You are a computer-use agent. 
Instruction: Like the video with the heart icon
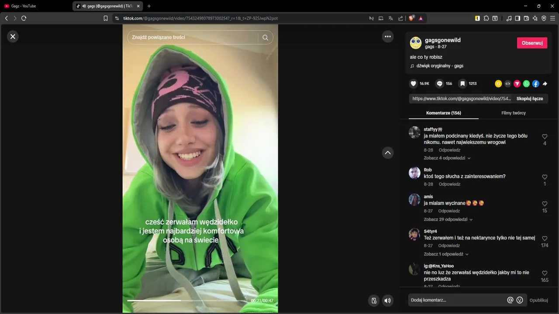tap(413, 83)
